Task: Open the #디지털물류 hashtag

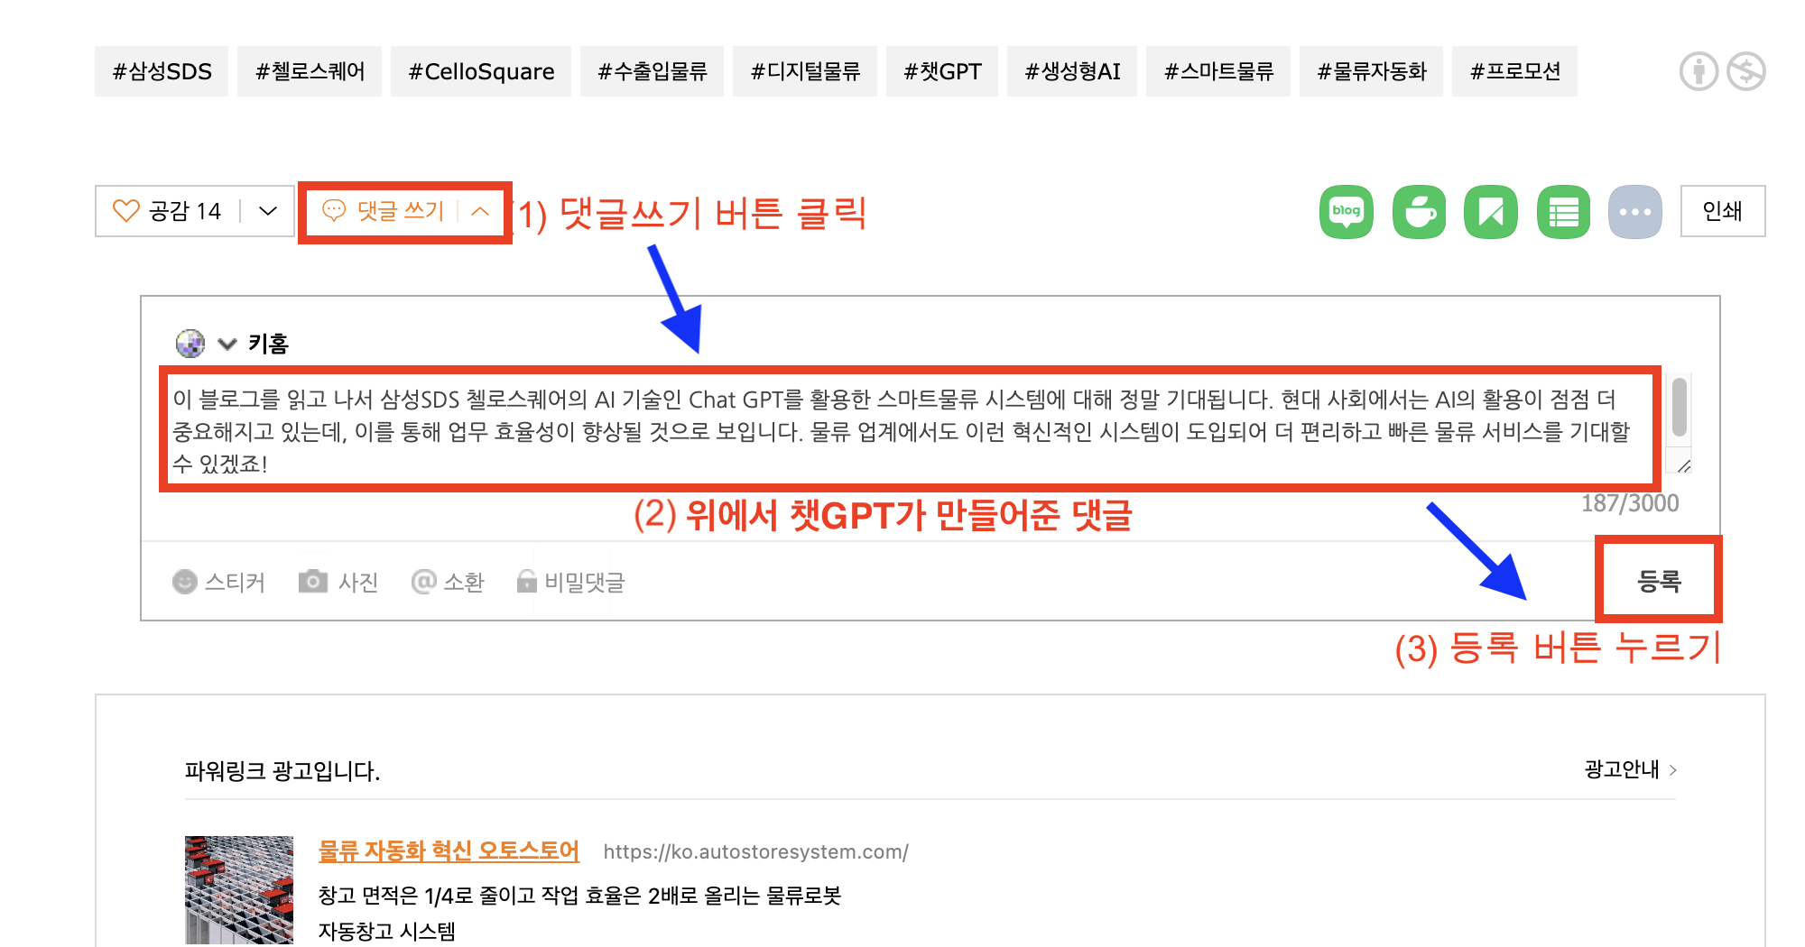Action: point(805,71)
